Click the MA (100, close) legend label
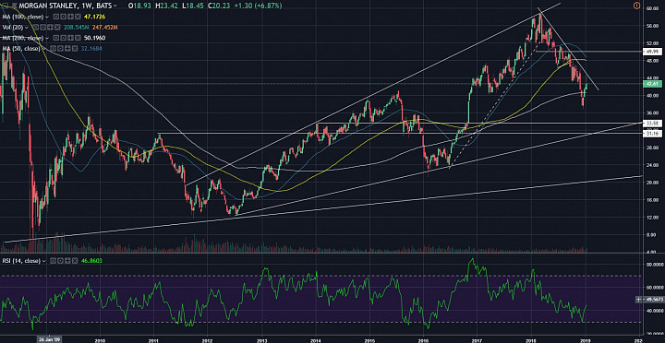Image resolution: width=665 pixels, height=343 pixels. (23, 17)
